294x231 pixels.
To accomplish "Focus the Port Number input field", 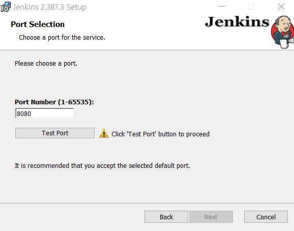I will click(44, 113).
